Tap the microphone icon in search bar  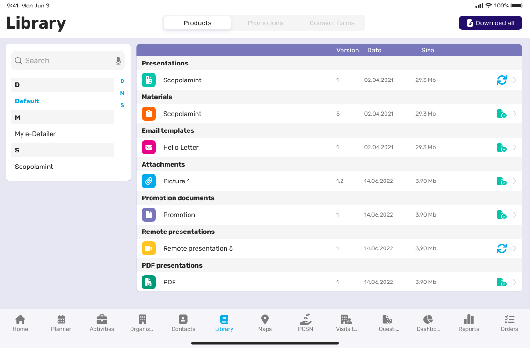click(118, 61)
